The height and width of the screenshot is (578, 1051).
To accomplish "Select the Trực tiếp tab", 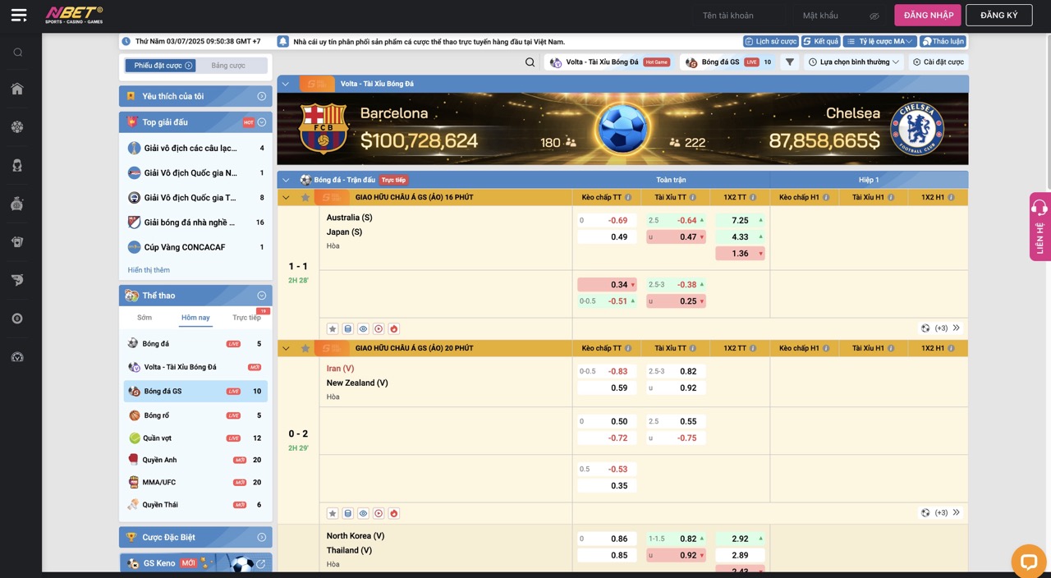I will [x=246, y=318].
